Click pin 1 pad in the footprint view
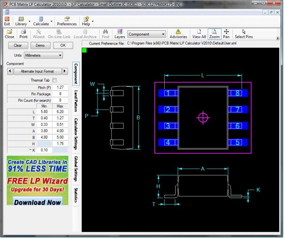This screenshot has width=285, height=239. (168, 93)
